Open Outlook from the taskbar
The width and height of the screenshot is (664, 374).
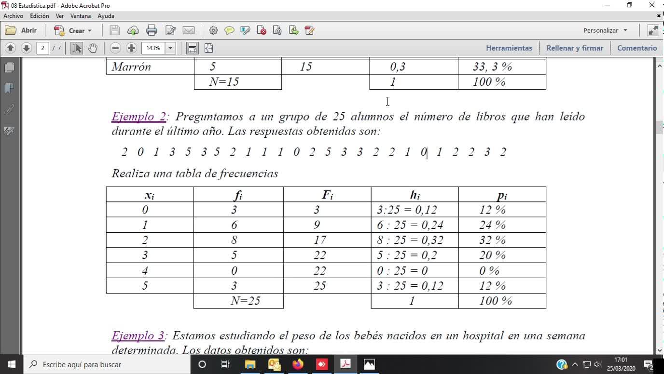coord(274,364)
